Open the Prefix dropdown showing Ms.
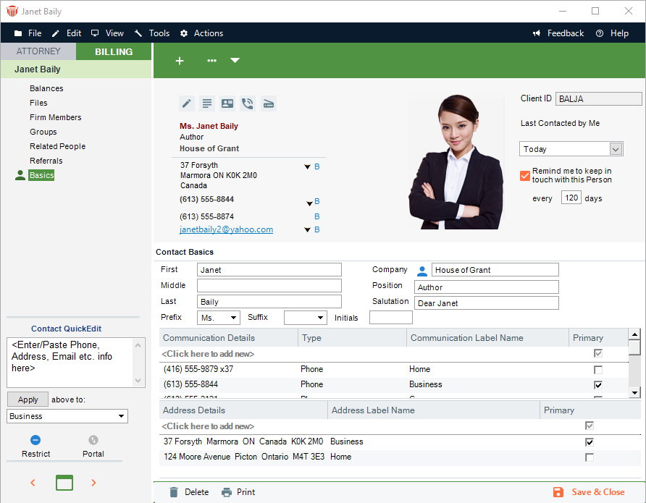Screen dimensions: 646x503 233,318
